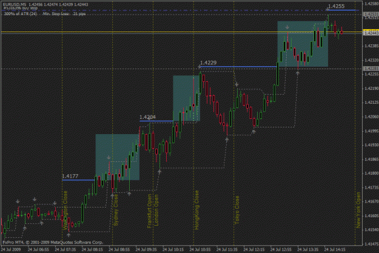Click the 1.41800 price axis value

(x=372, y=173)
